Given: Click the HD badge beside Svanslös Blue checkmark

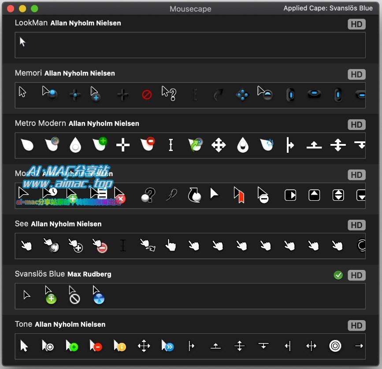Looking at the screenshot, I should [356, 275].
